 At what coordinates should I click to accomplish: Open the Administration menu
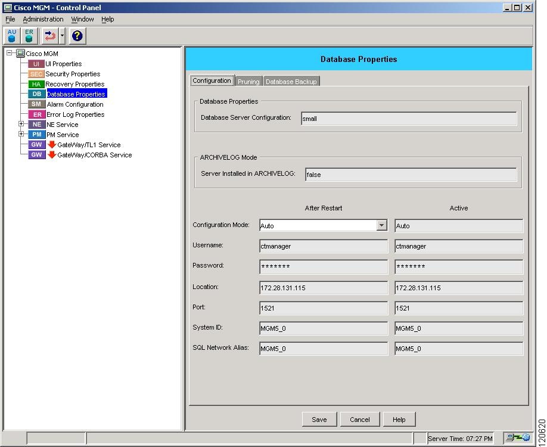(43, 19)
